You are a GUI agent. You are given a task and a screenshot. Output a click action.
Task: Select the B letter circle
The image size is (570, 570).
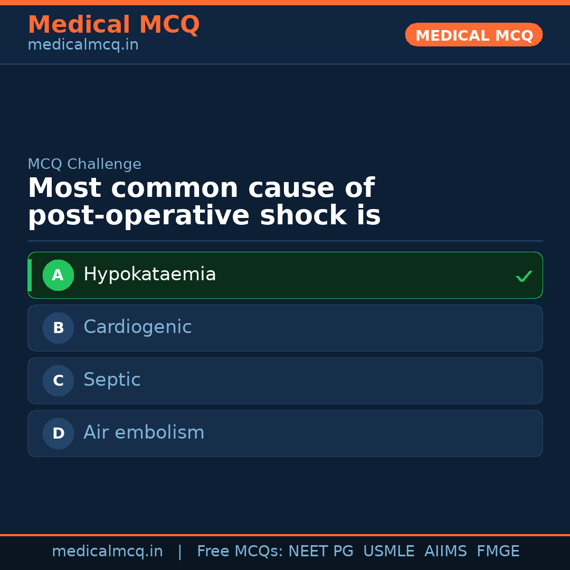(58, 328)
